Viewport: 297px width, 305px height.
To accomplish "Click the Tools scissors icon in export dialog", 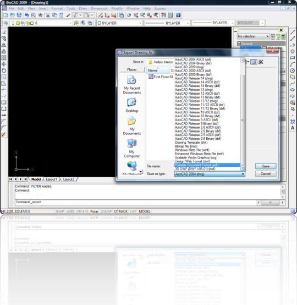I will click(x=261, y=62).
